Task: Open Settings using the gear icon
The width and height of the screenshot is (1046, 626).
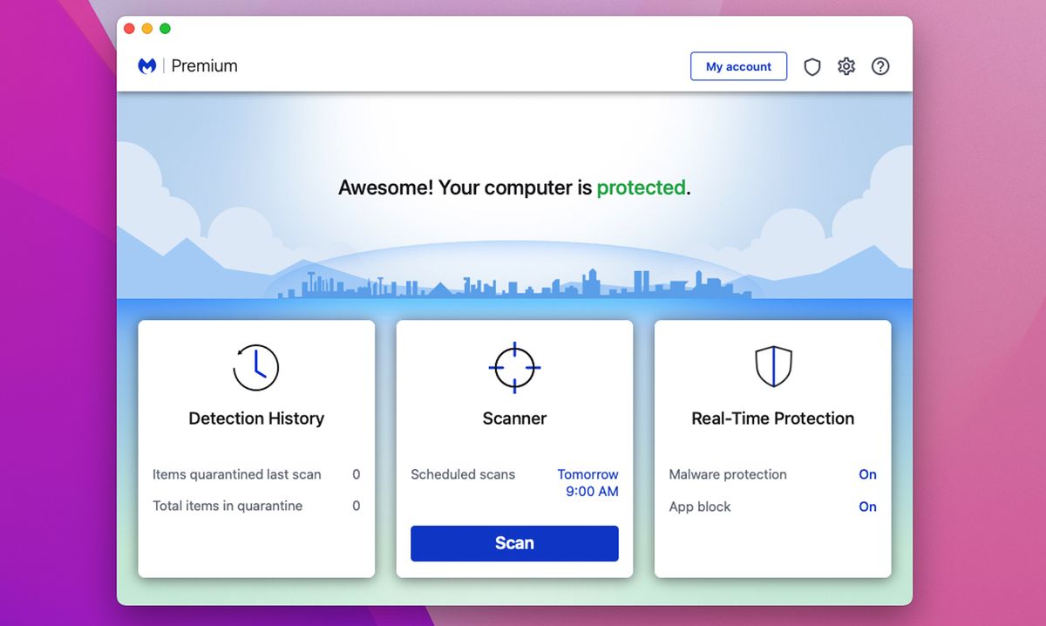Action: click(x=846, y=66)
